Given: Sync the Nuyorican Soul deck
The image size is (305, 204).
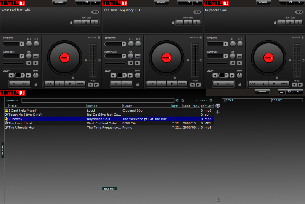Looking at the screenshot, I should (284, 84).
